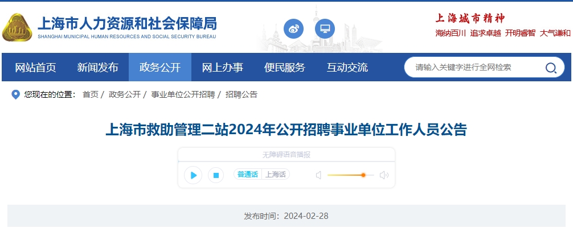Image resolution: width=573 pixels, height=228 pixels.
Task: Open 事业单位公开招聘 breadcrumb link
Action: pos(183,94)
